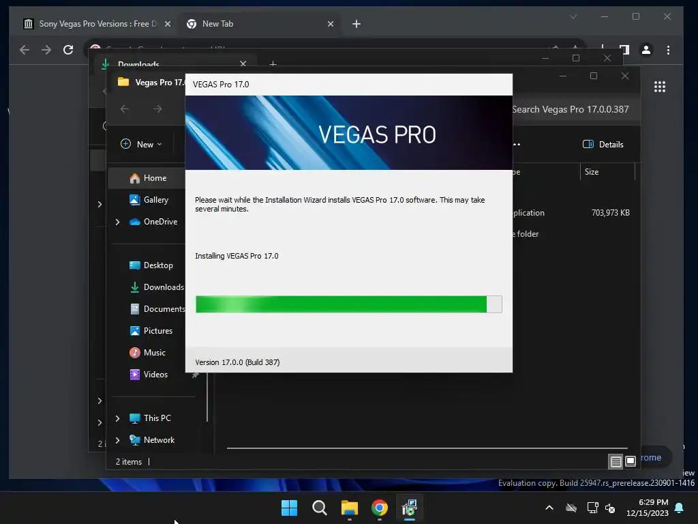The width and height of the screenshot is (698, 524).
Task: Open the Documents folder shortcut
Action: pos(157,309)
